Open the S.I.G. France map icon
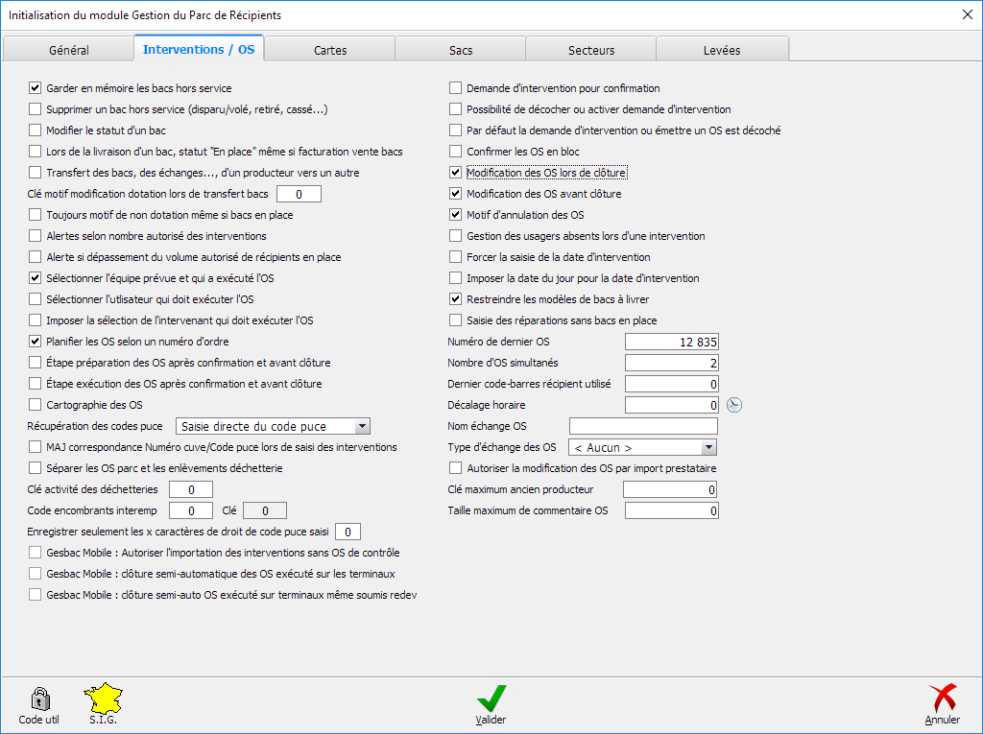 tap(103, 698)
